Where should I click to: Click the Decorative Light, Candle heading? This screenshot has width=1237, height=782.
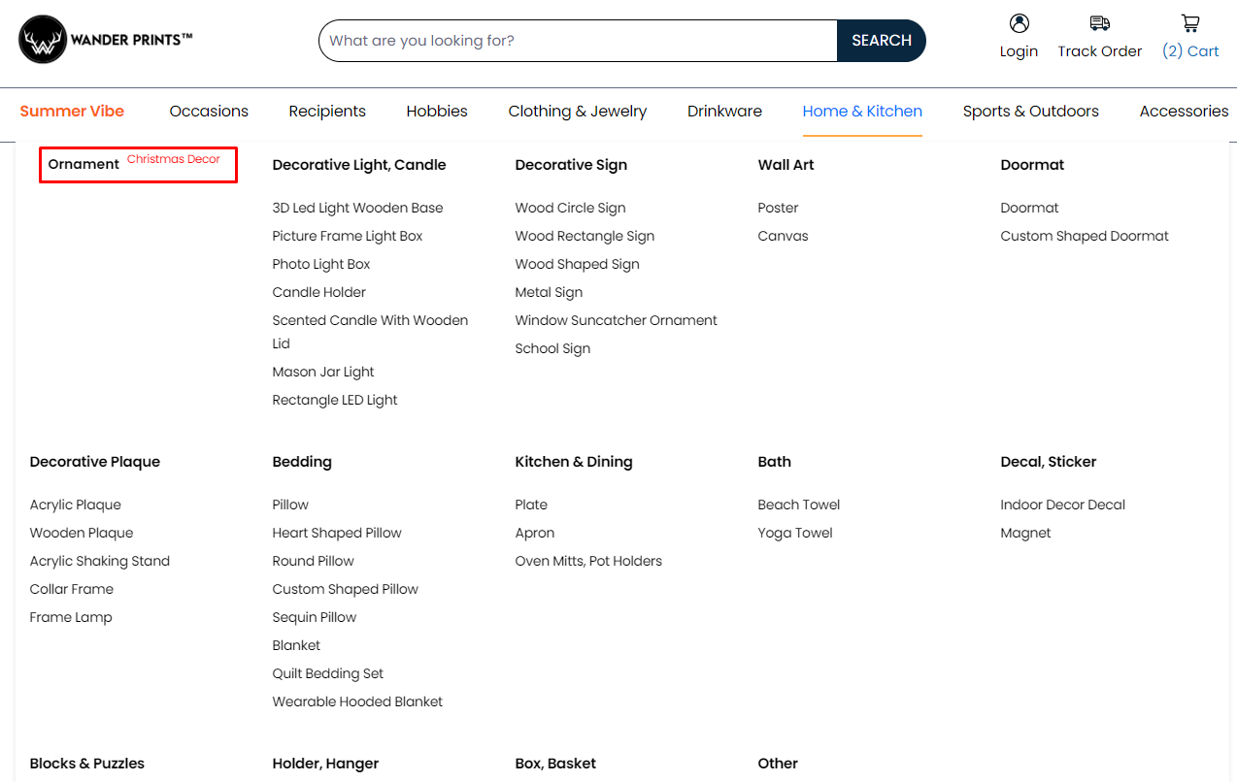(x=359, y=165)
